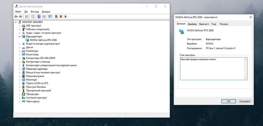The height and width of the screenshot is (126, 263).
Task: Switch to the Драйвер tab
Action: coord(192,24)
